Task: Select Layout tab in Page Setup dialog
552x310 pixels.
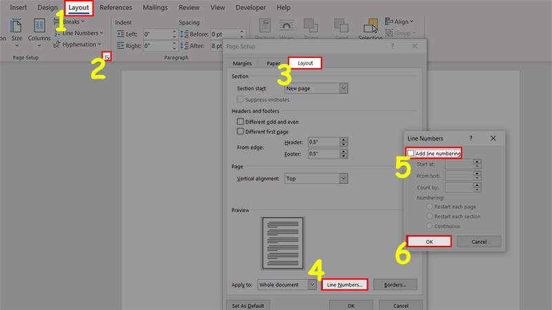Action: (x=305, y=63)
